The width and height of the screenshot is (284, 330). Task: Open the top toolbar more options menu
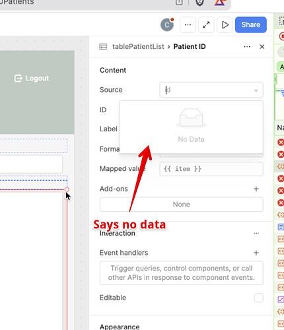(188, 25)
